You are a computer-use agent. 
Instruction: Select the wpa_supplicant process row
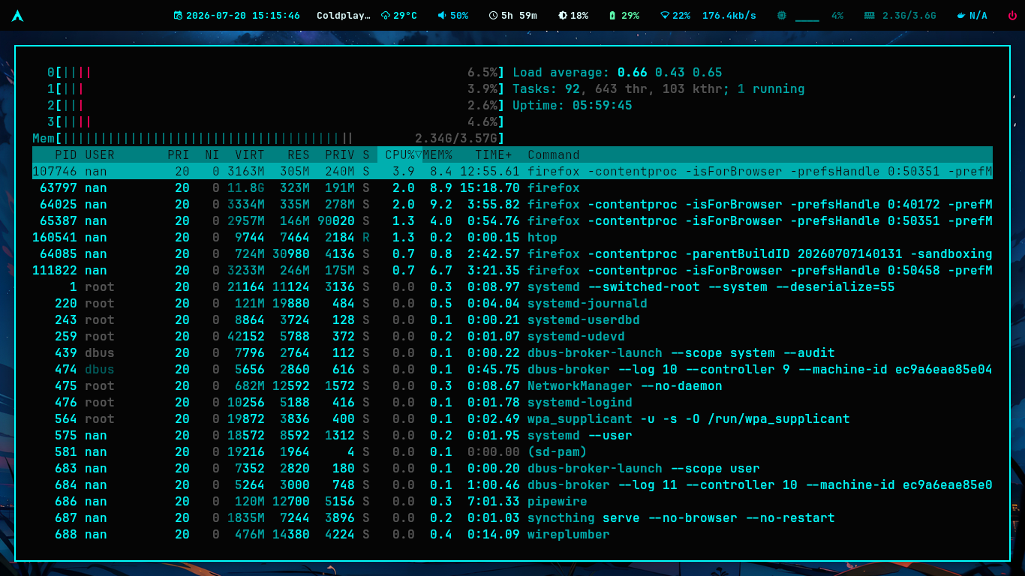pos(512,418)
